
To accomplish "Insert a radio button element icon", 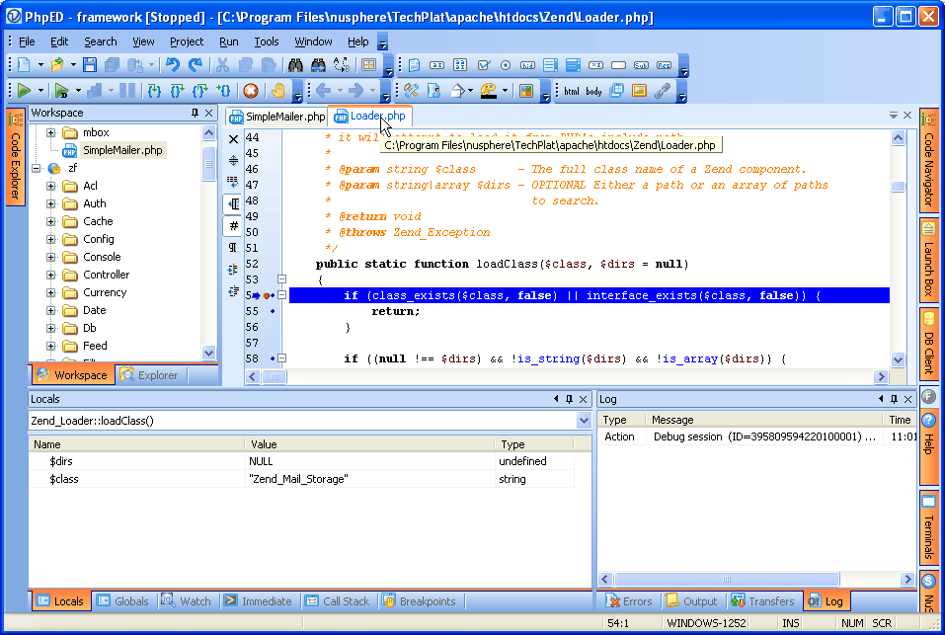I will coord(506,65).
